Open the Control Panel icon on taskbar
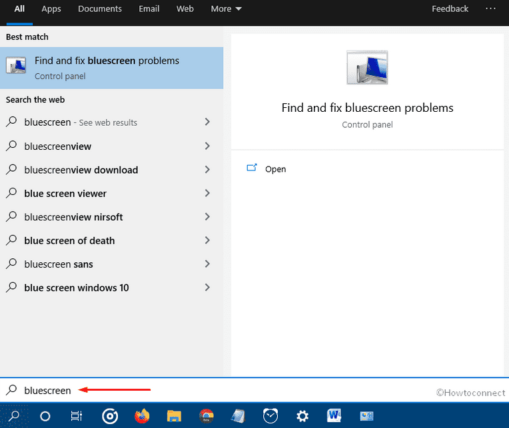Viewport: 509px width, 428px height. (366, 416)
